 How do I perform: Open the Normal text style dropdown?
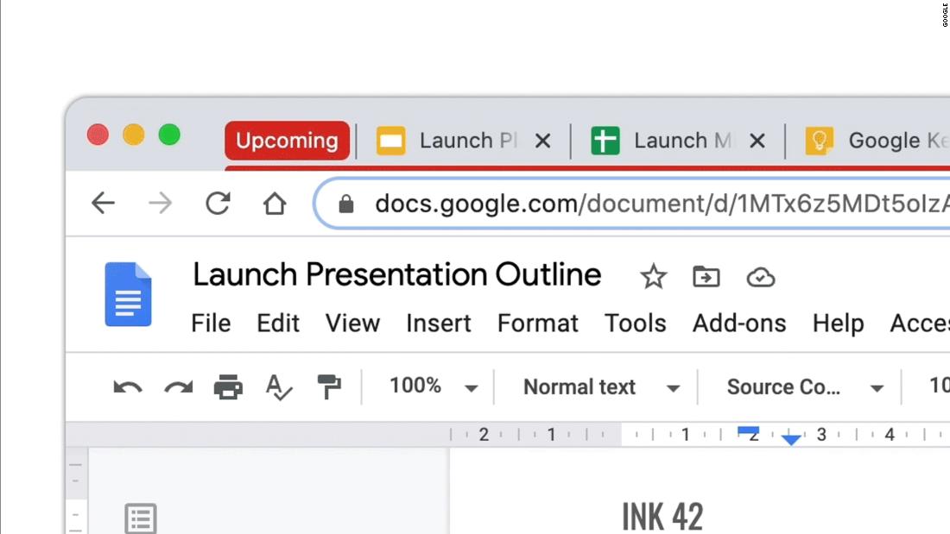tap(602, 386)
